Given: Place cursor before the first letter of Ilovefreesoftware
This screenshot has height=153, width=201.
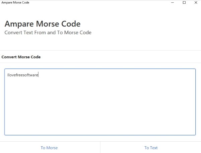Looking at the screenshot, I should point(7,75).
